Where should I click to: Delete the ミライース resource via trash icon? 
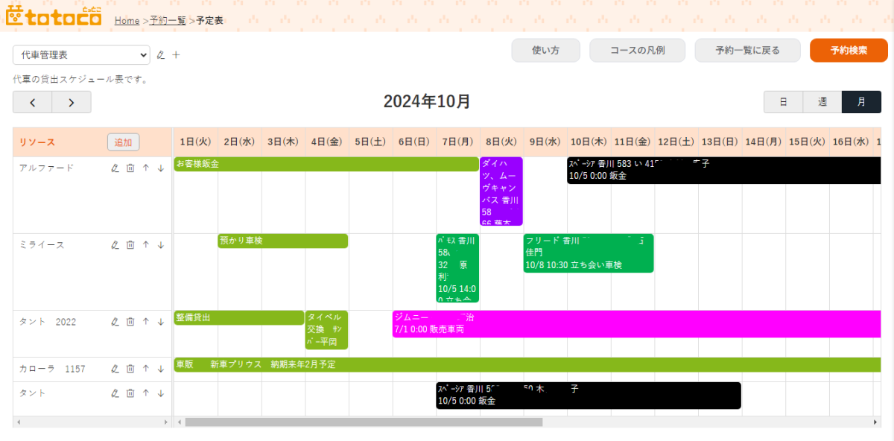[130, 245]
